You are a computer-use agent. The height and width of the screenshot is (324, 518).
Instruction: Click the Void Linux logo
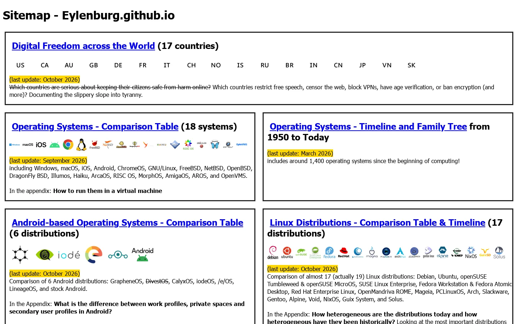coord(457,252)
